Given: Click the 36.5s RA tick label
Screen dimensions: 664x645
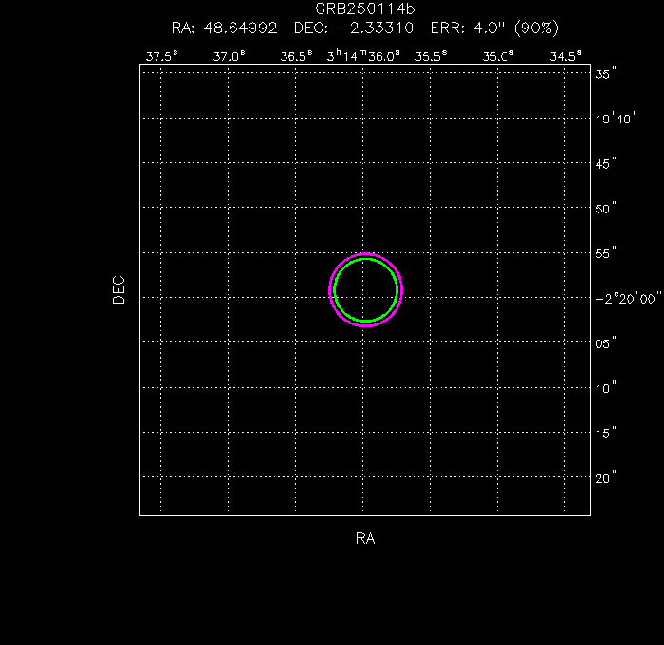Looking at the screenshot, I should (296, 56).
